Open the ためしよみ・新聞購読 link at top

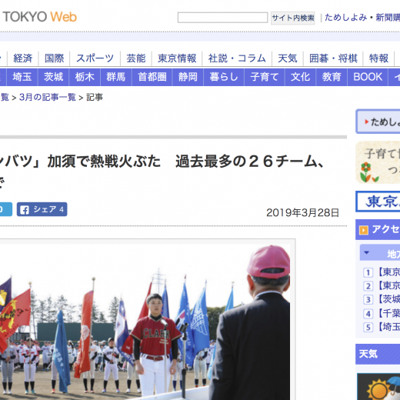362,18
